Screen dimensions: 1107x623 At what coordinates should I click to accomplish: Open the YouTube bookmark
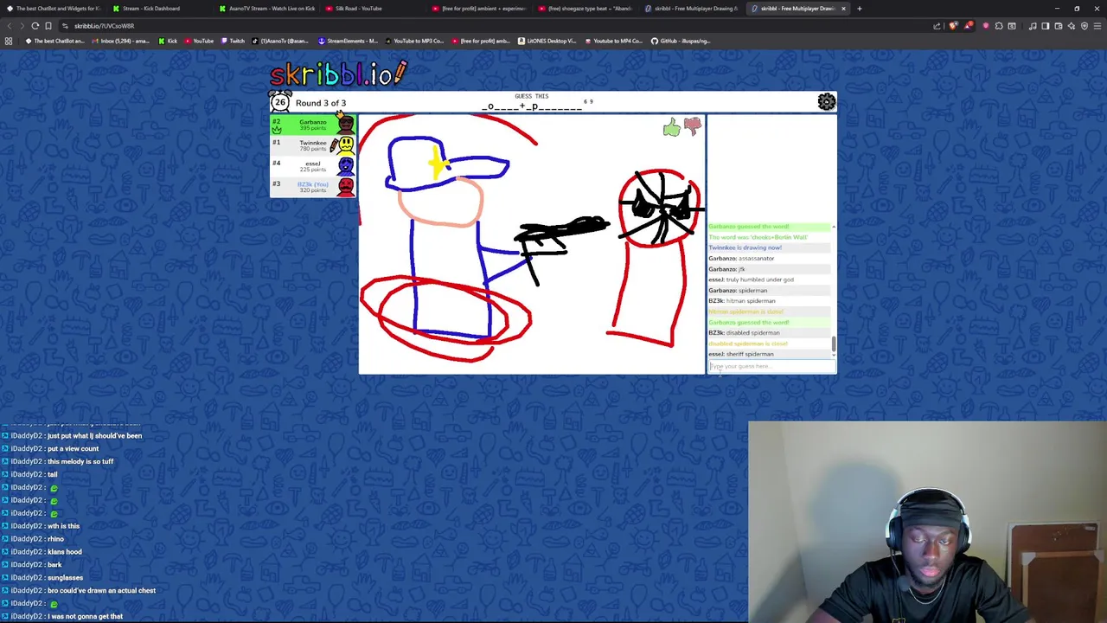pos(199,41)
